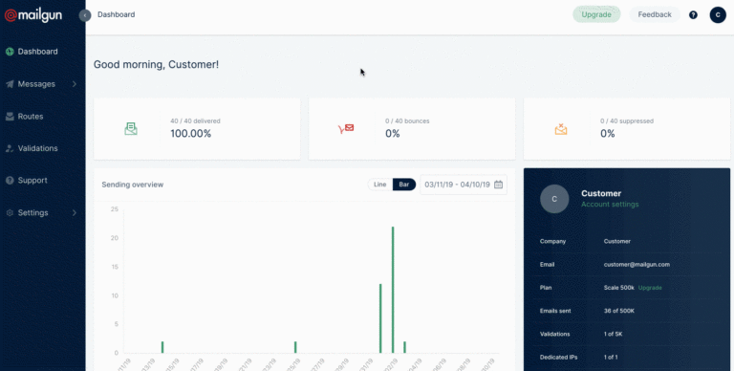Open Validations in the sidebar
734x371 pixels.
click(x=37, y=148)
